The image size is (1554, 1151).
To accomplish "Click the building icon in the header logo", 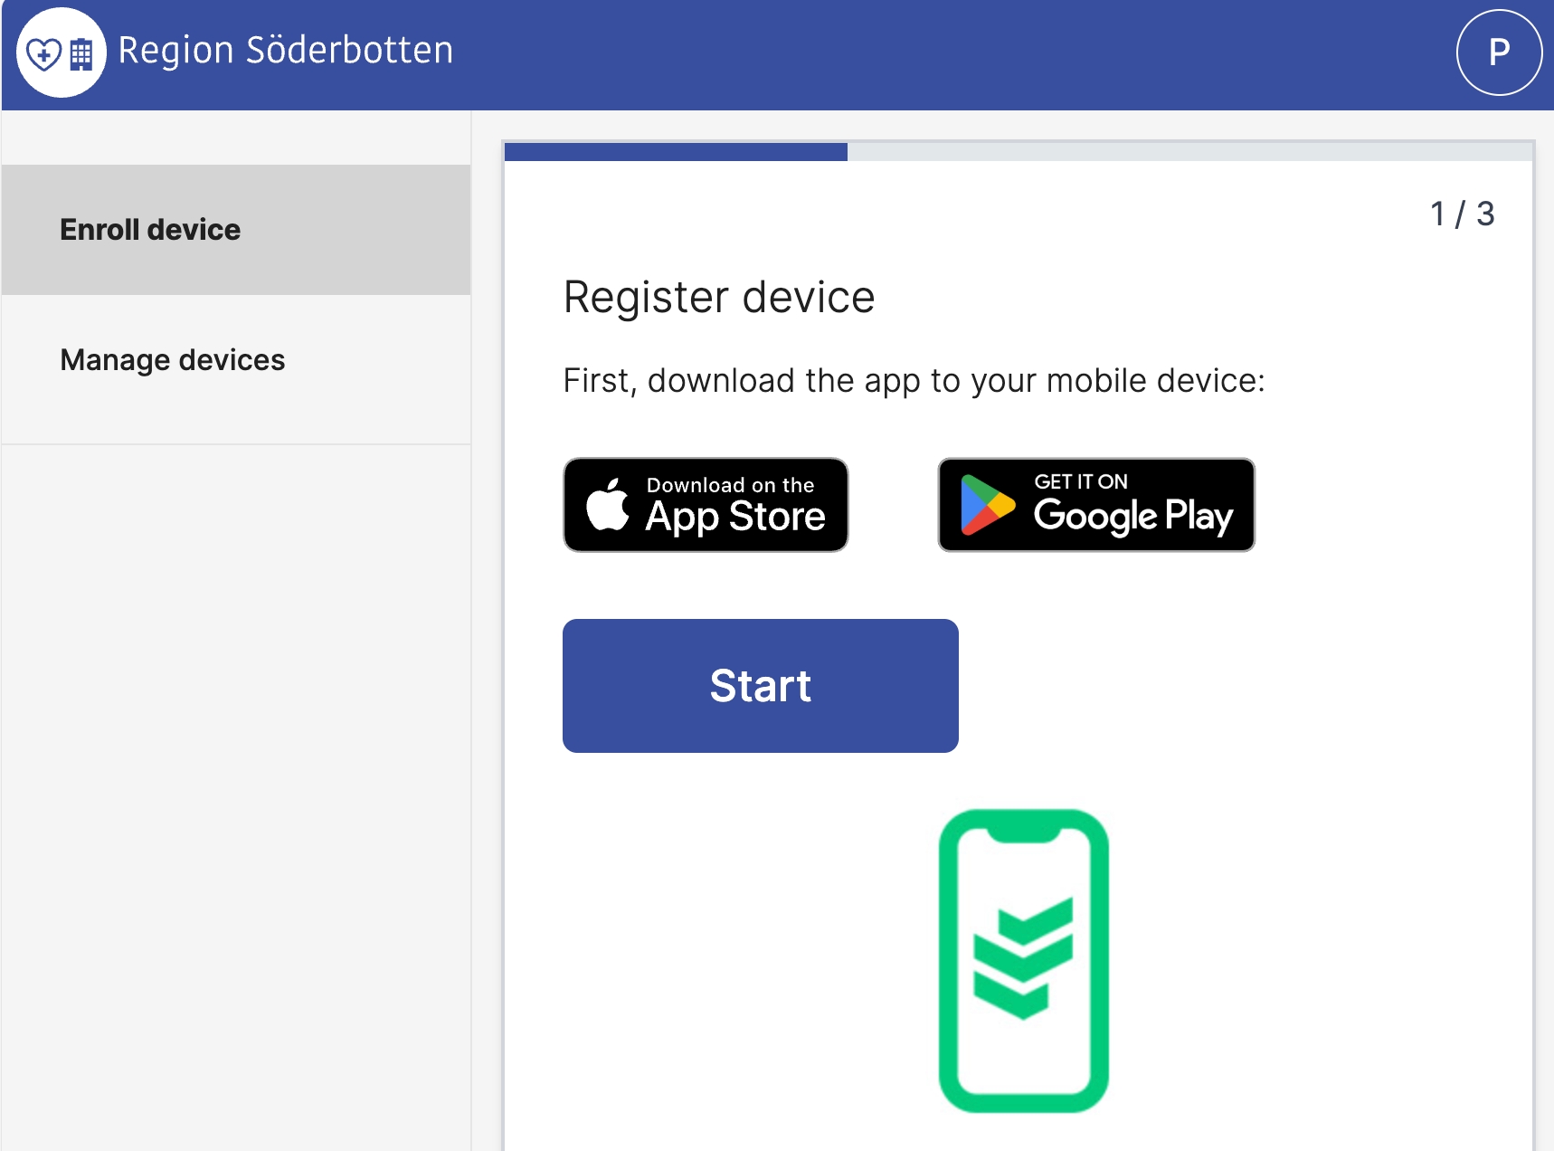I will (x=81, y=54).
